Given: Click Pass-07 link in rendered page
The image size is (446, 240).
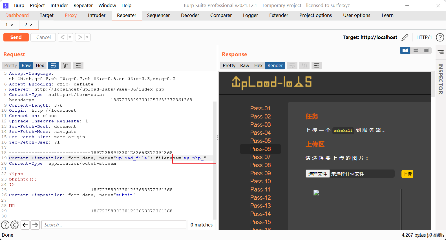Looking at the screenshot, I should 260,157.
